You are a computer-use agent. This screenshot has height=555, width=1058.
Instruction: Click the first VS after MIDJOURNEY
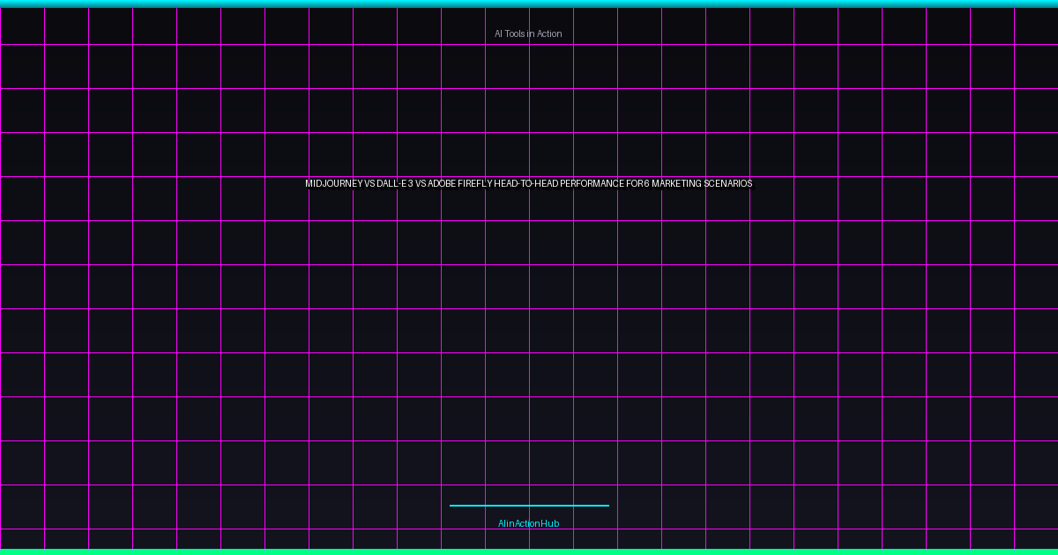click(369, 184)
